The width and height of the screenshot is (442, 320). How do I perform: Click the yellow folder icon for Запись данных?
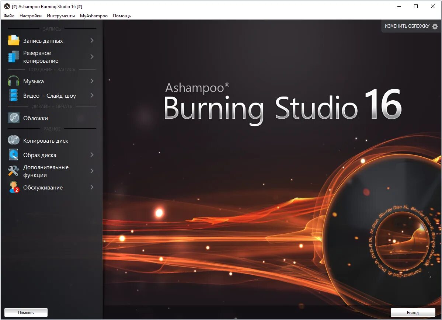pyautogui.click(x=14, y=40)
